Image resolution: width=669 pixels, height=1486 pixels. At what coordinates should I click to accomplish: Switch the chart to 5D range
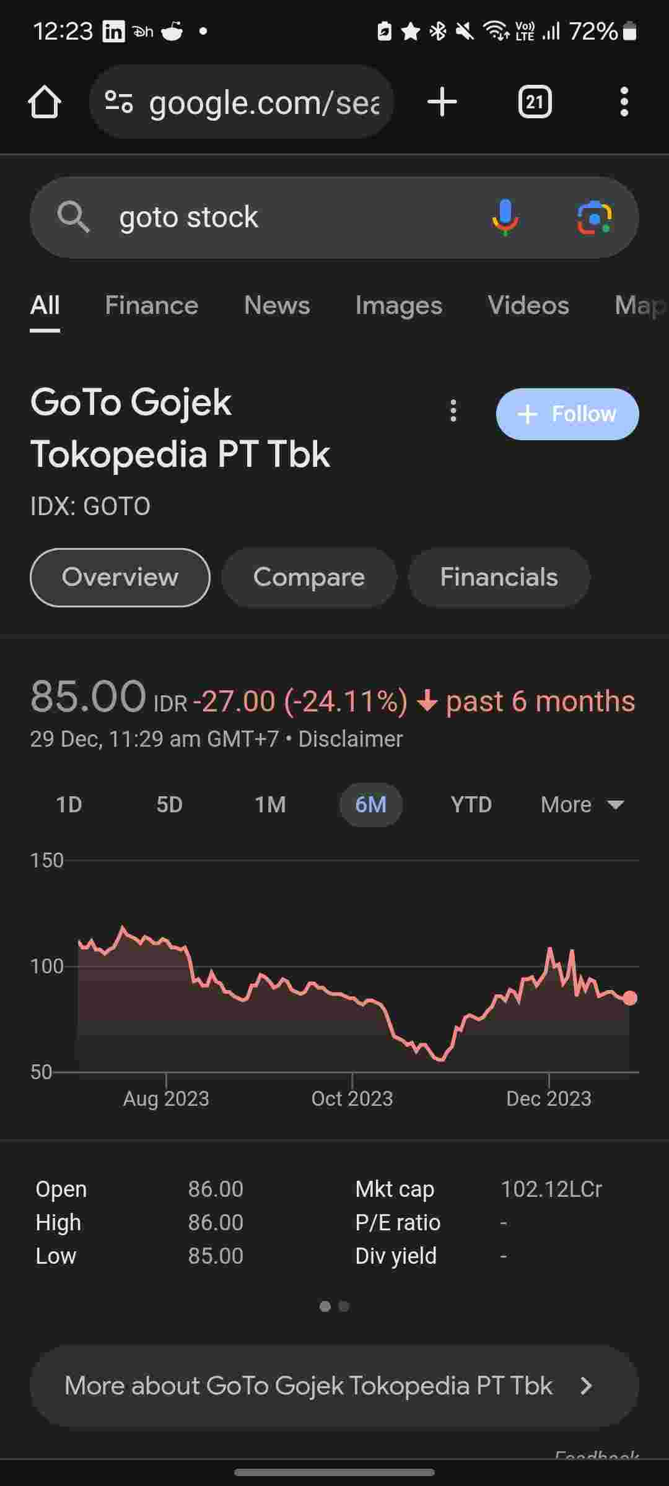point(169,805)
